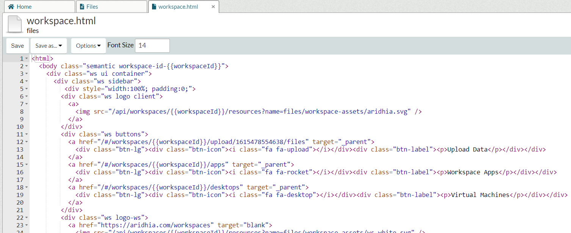Collapse the html tag on line 1
Screen dimensions: 571x233
(x=27, y=59)
